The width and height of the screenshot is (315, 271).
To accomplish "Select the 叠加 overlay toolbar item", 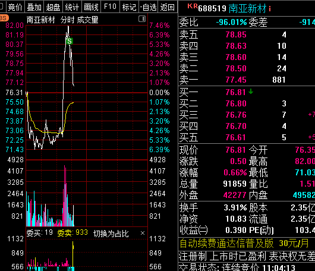I will pos(34,7).
